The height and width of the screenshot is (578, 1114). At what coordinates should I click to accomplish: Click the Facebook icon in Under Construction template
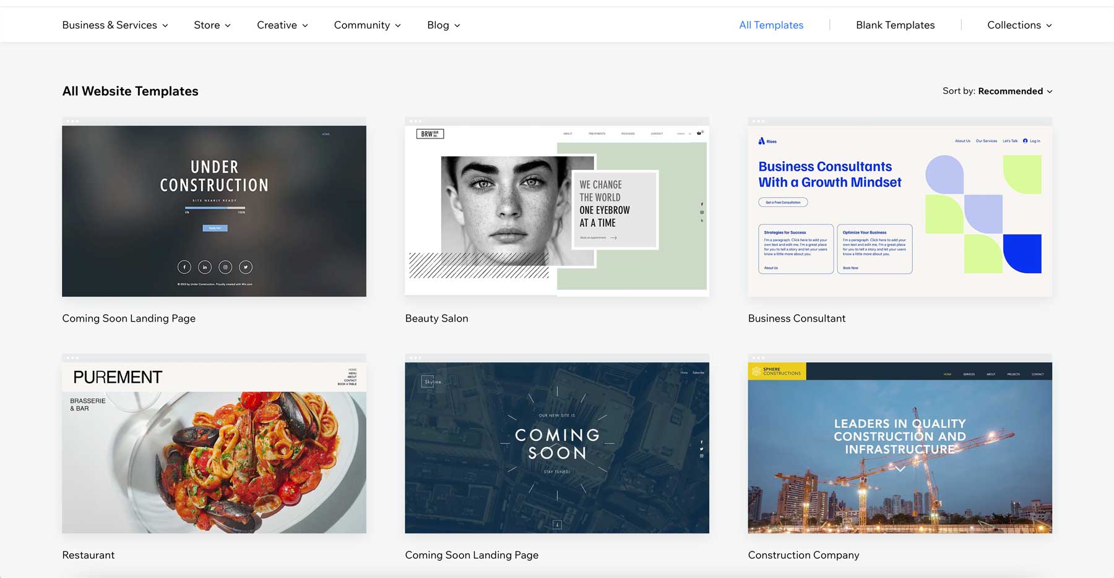(184, 267)
